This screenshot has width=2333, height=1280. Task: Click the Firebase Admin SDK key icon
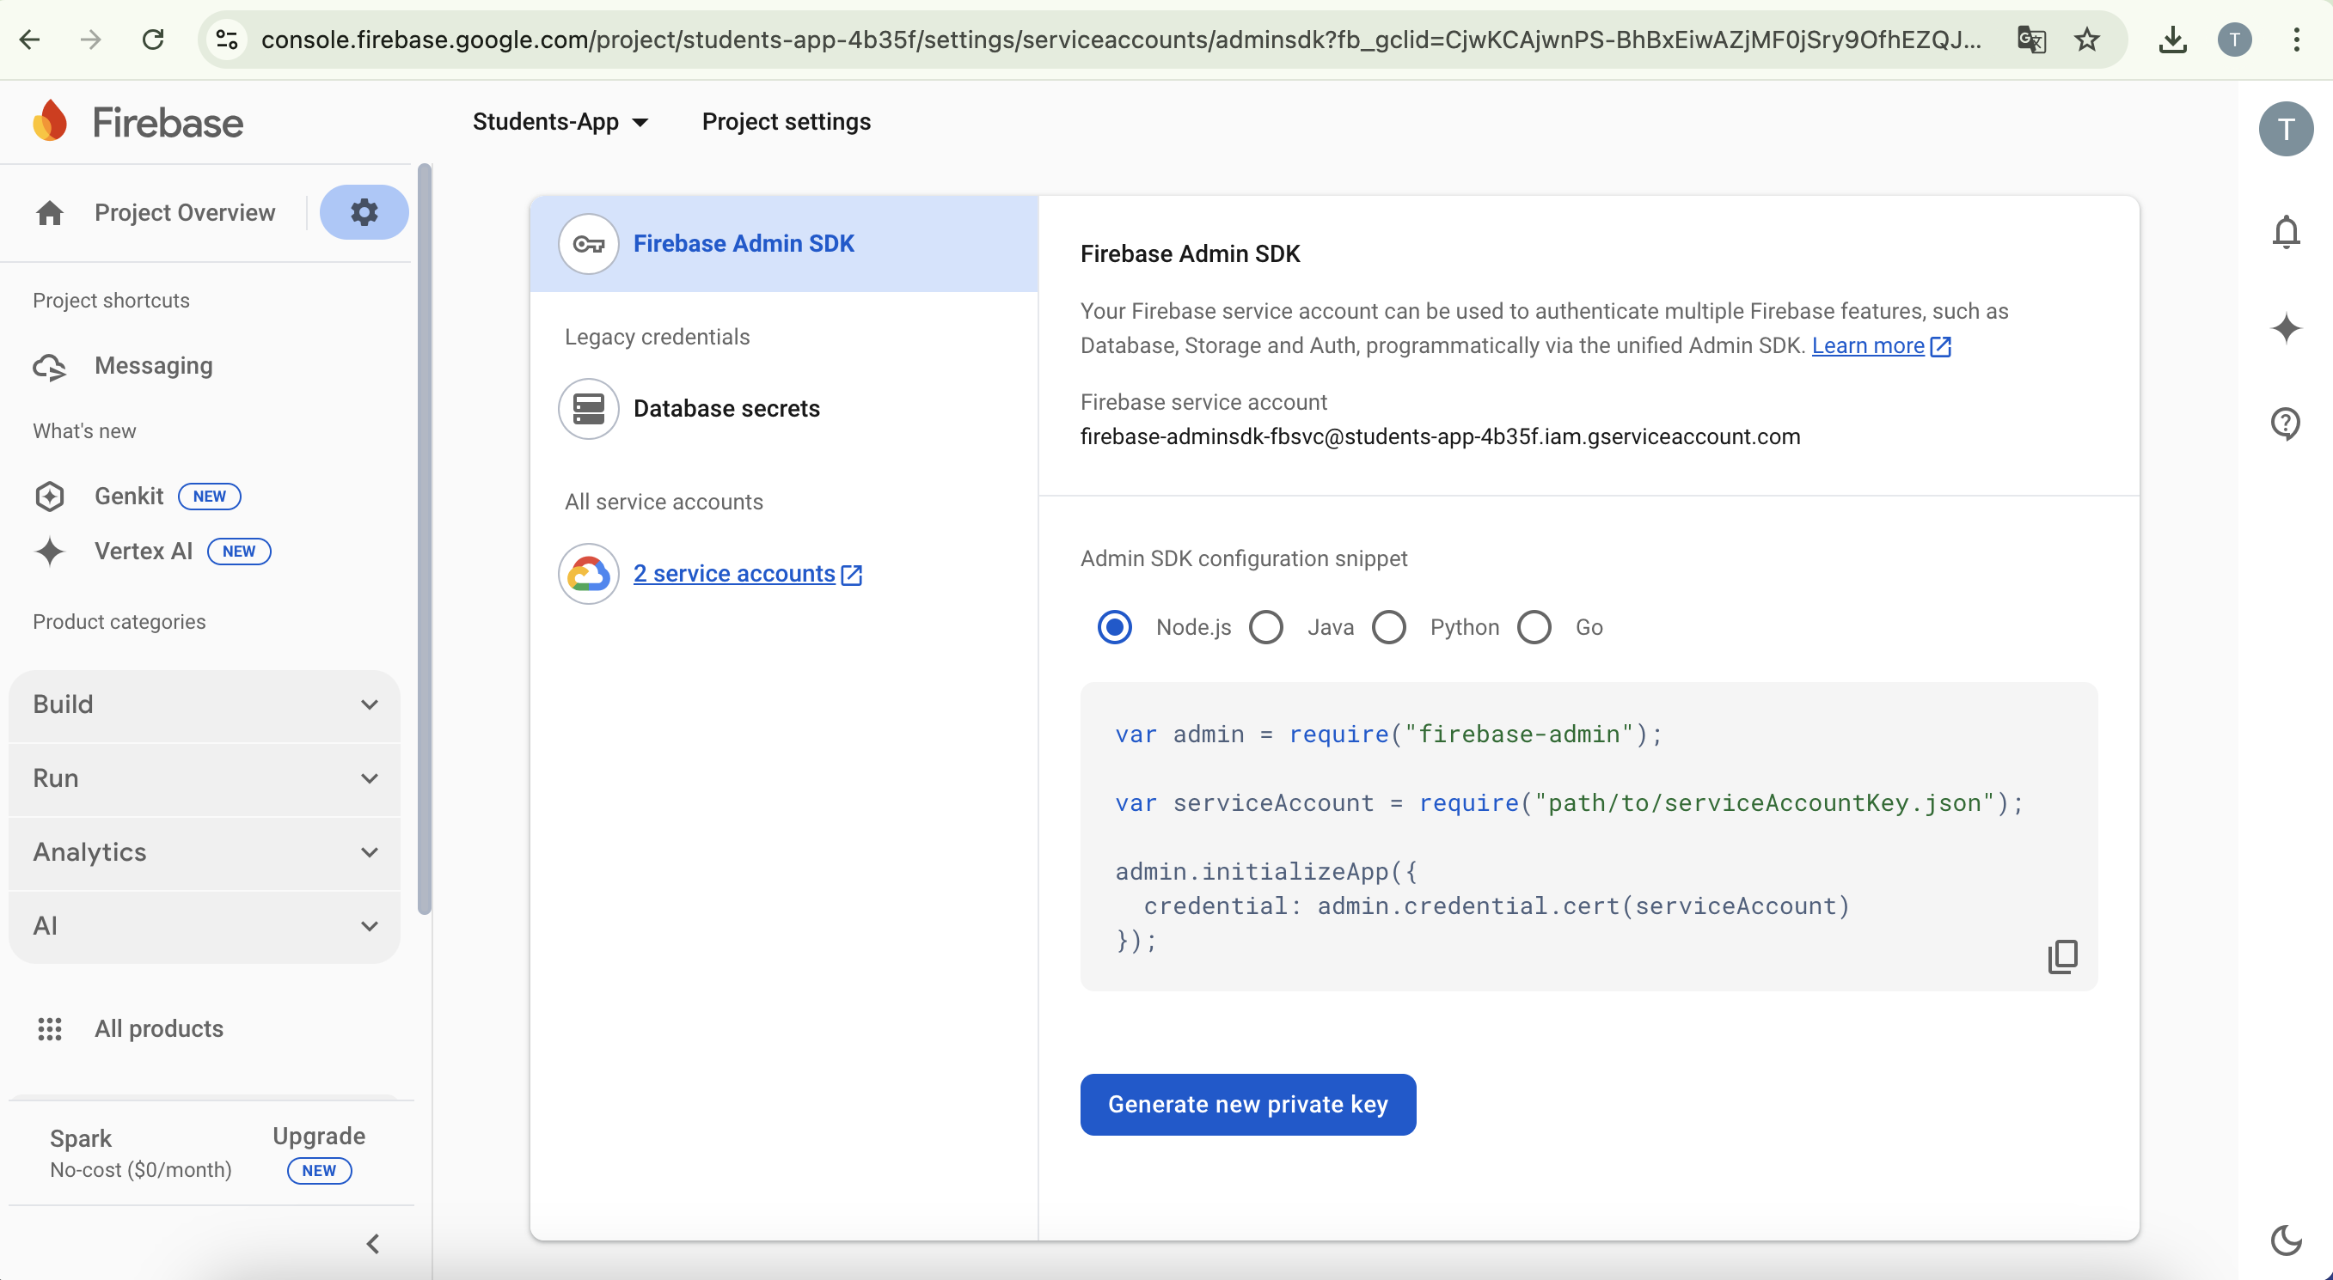tap(589, 243)
